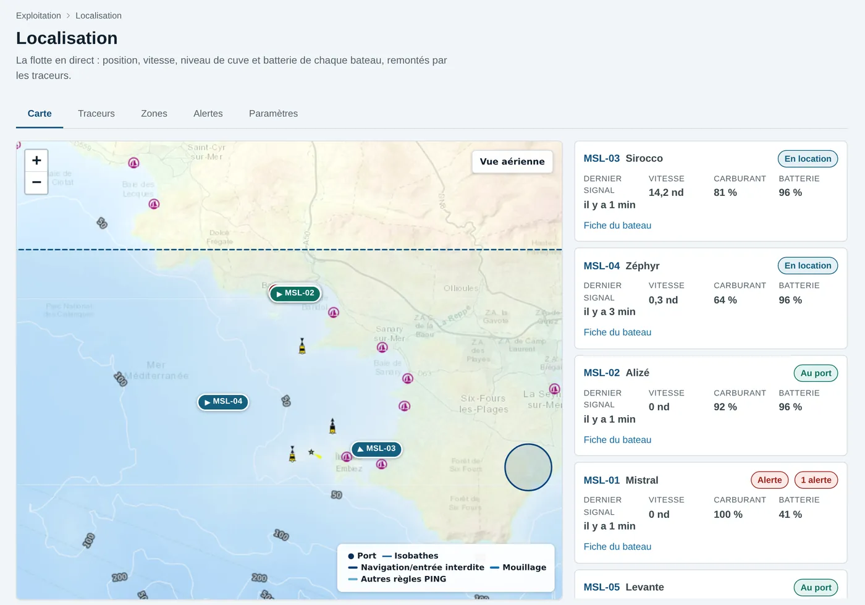
Task: Click Levante's Au port badge
Action: 816,588
